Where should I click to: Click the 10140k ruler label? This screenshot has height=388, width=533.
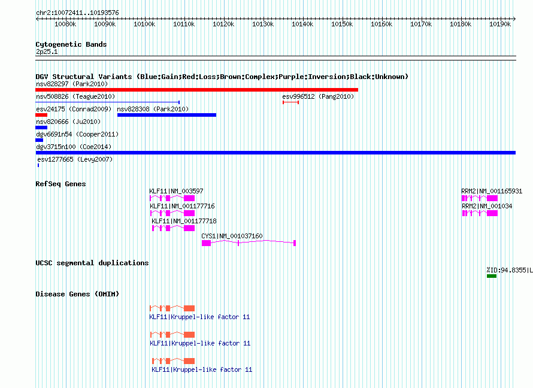(302, 25)
